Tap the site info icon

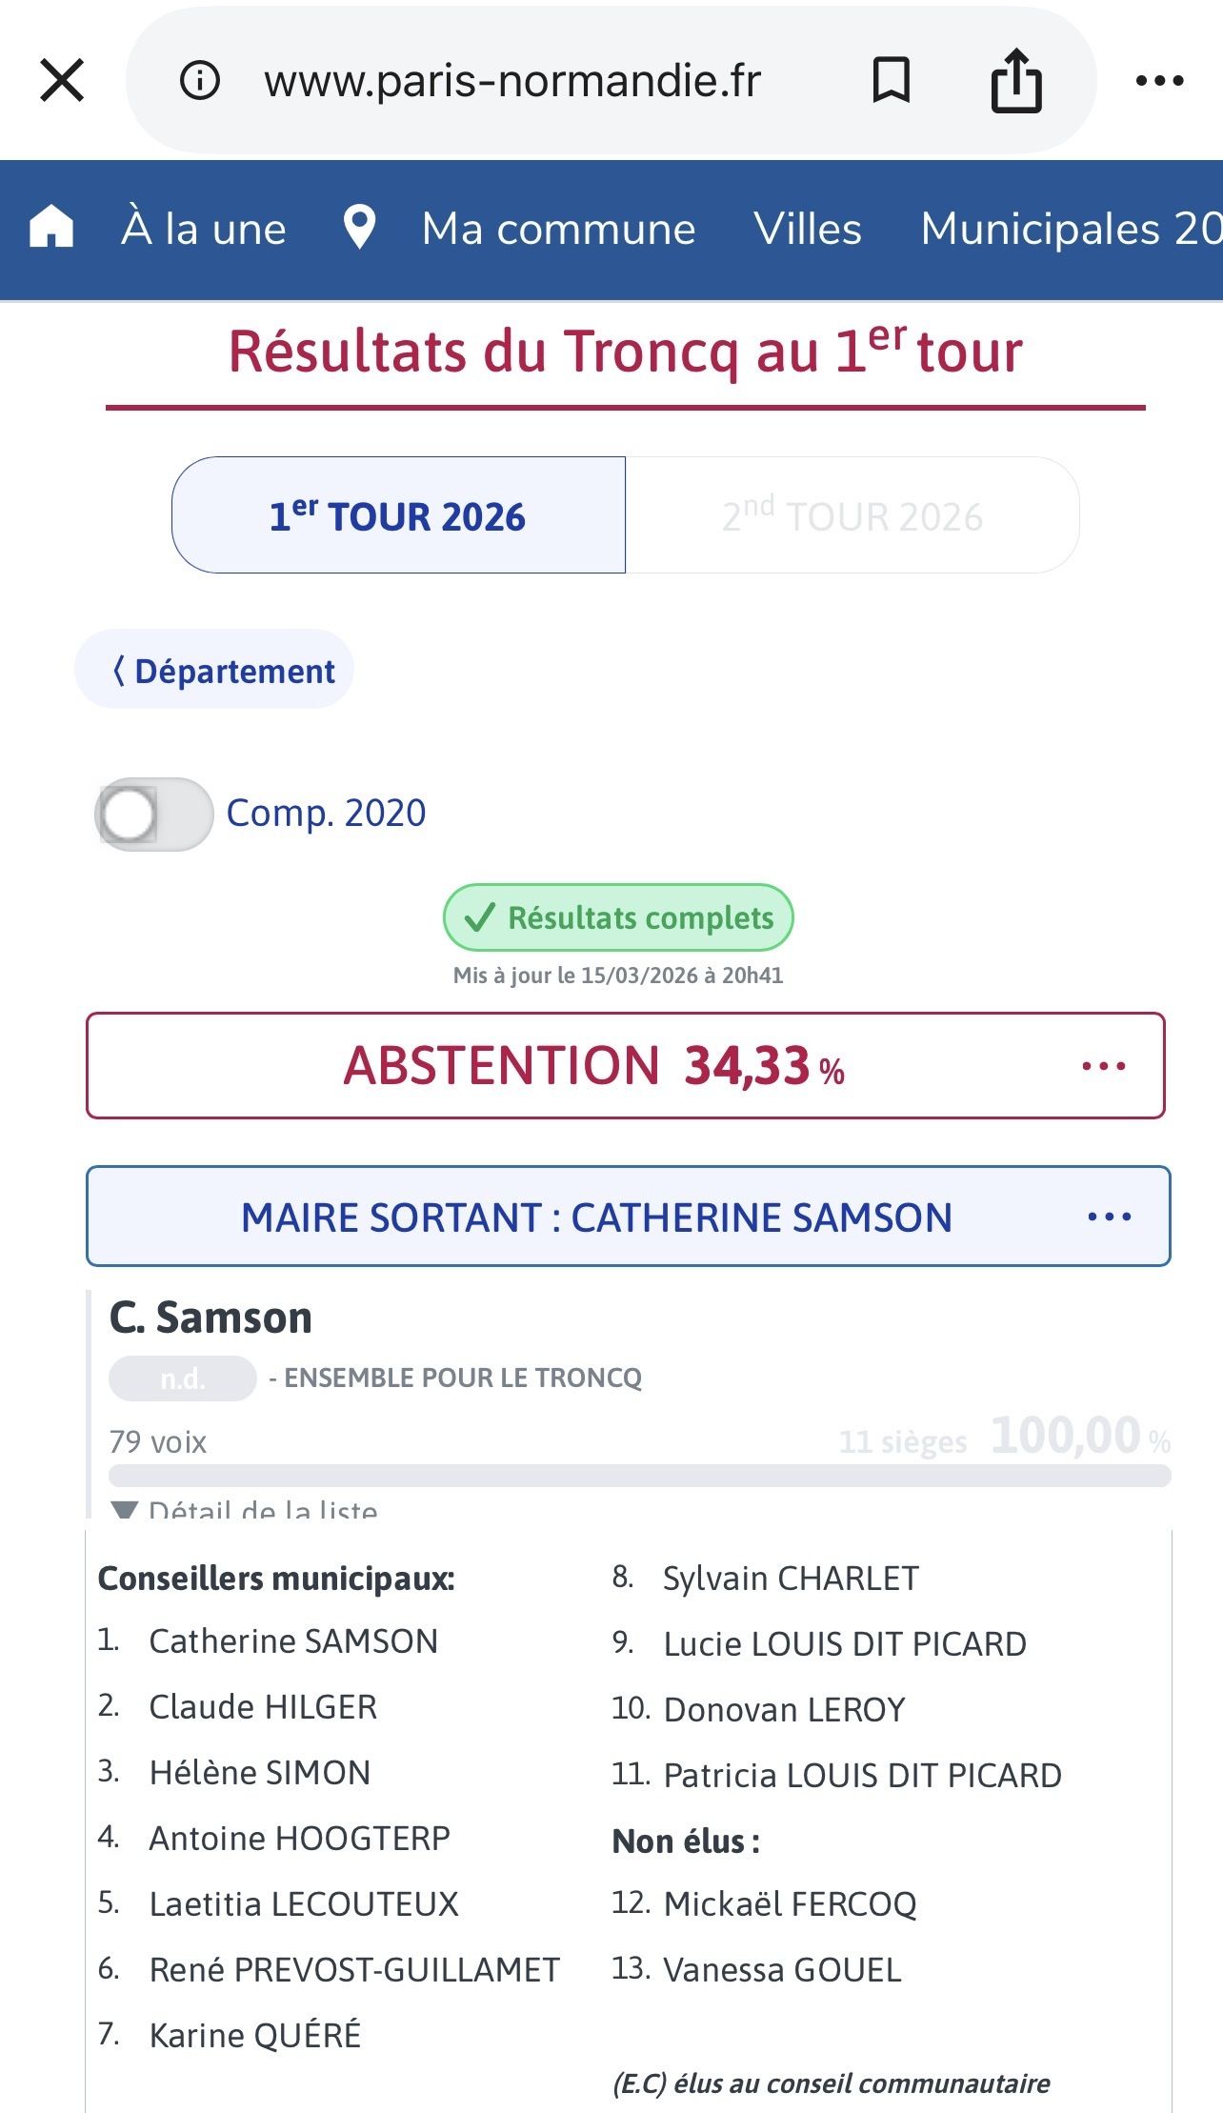[x=200, y=80]
